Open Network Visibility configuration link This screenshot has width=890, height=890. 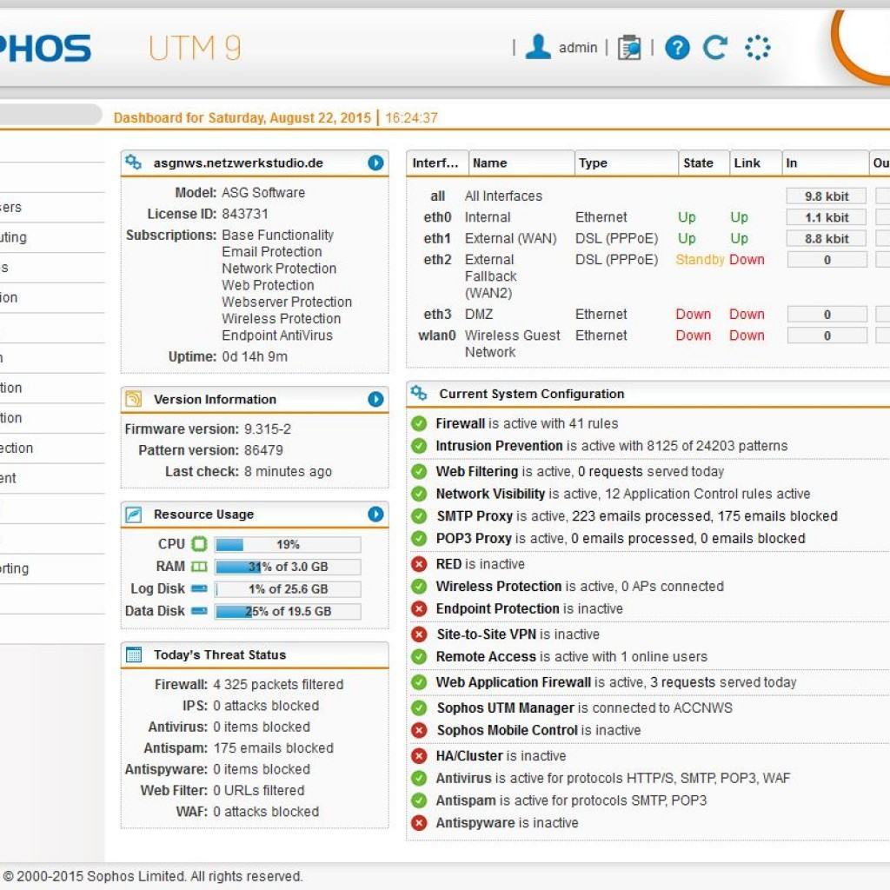[490, 494]
